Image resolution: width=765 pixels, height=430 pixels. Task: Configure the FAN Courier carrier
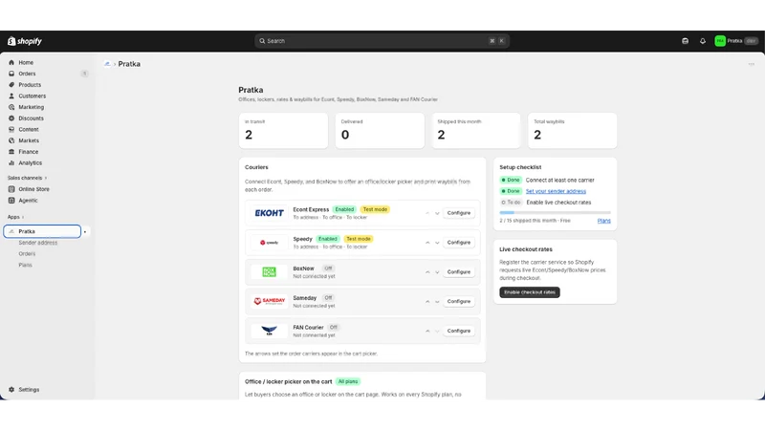click(x=459, y=331)
